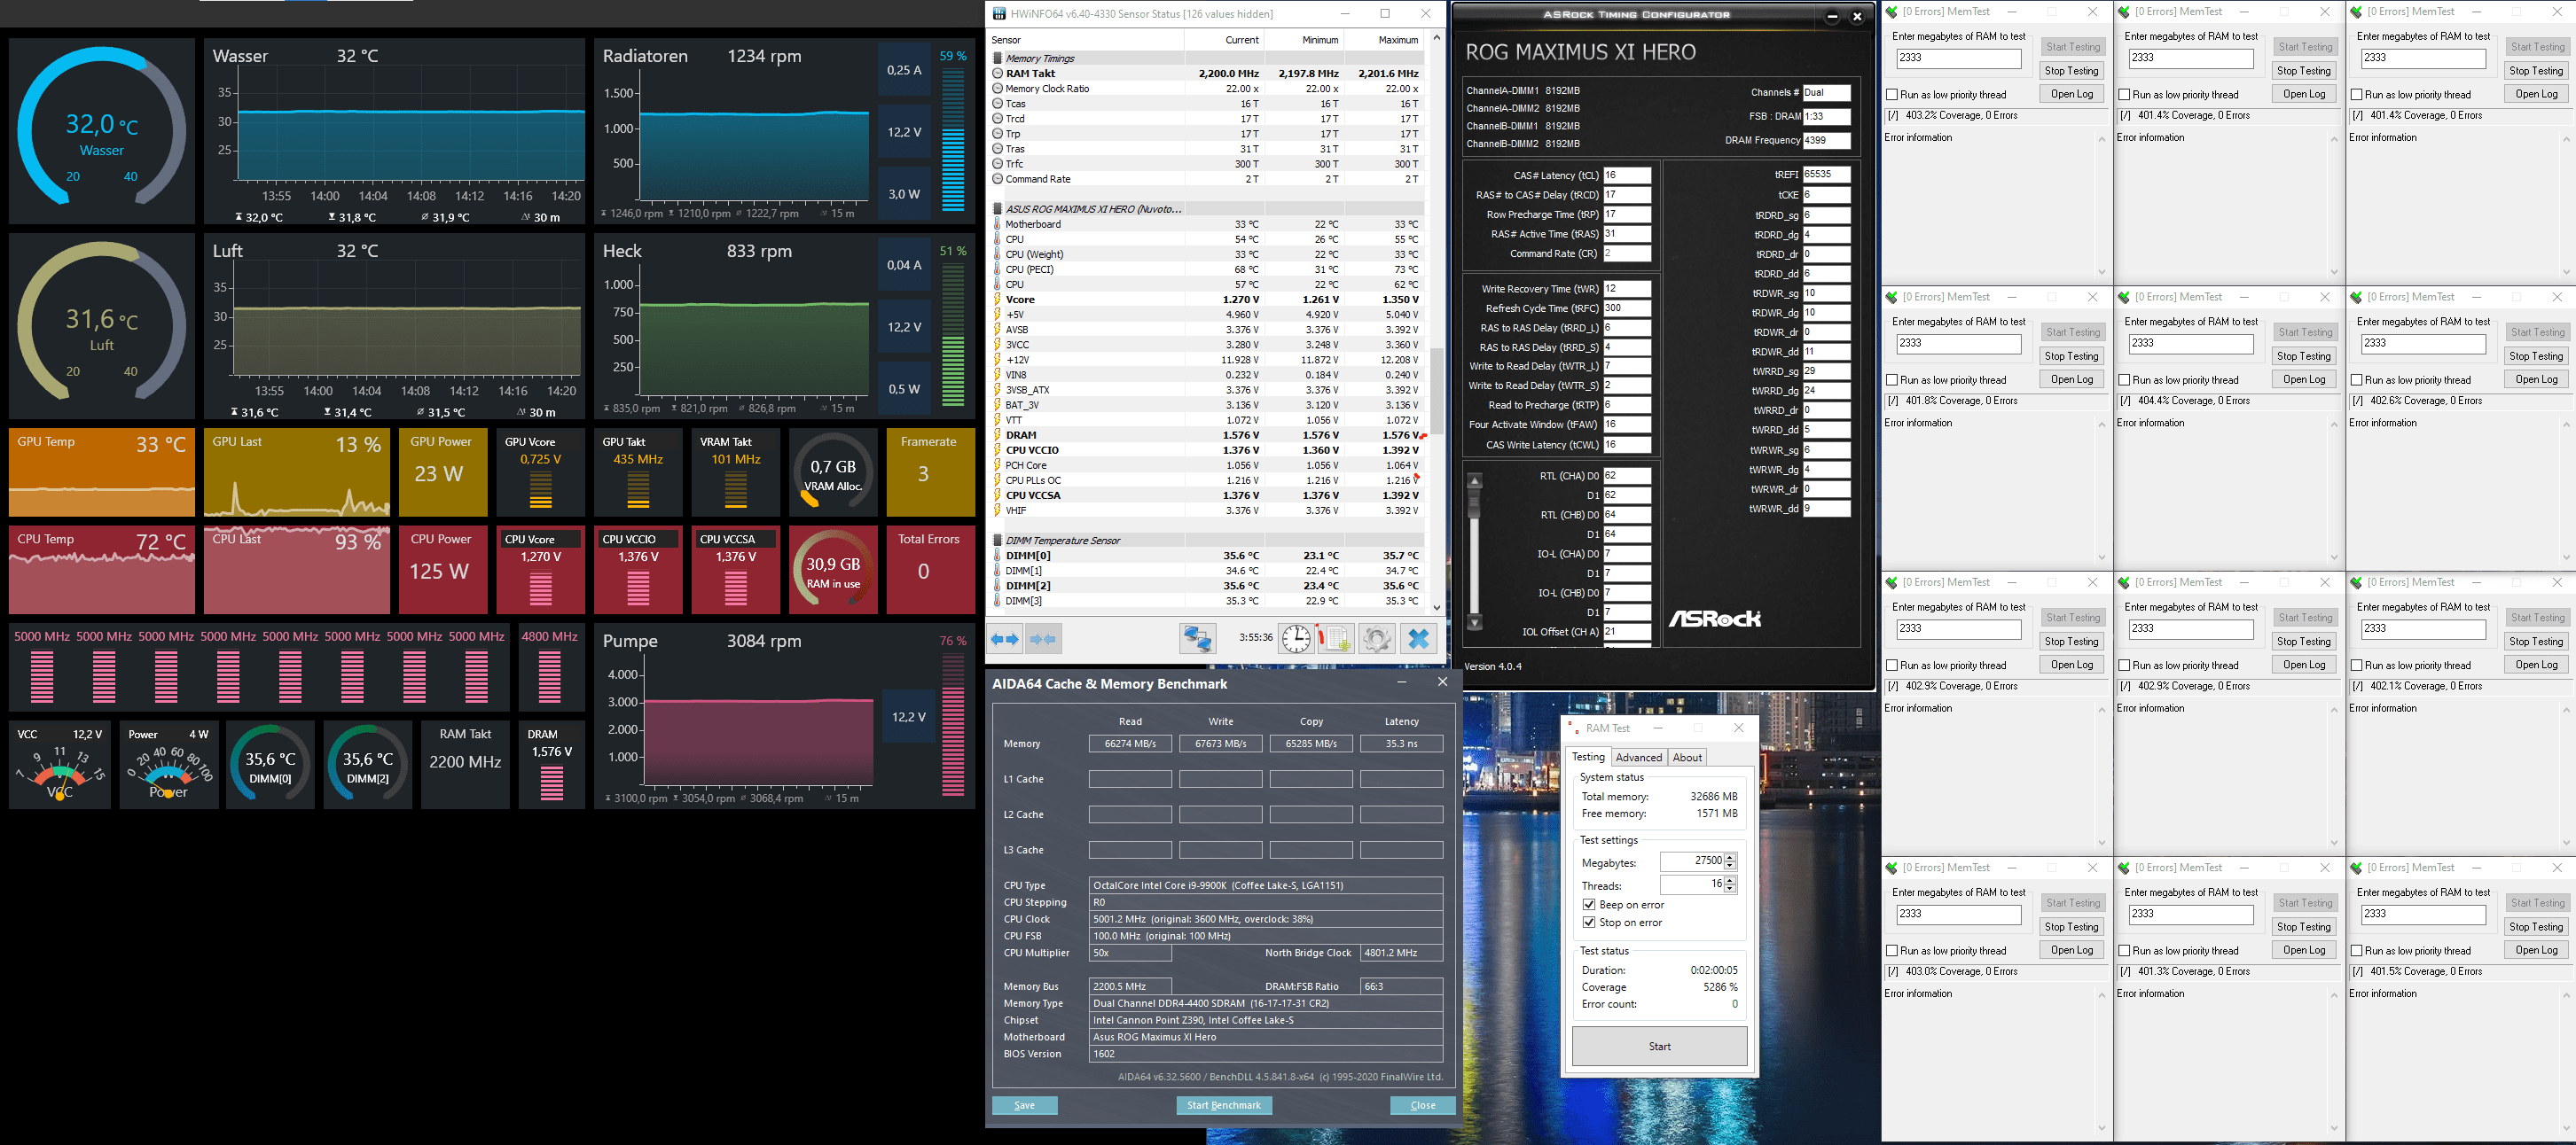This screenshot has height=1145, width=2576.
Task: Click ASRock RTL panel scroll-up arrow
Action: click(1474, 481)
